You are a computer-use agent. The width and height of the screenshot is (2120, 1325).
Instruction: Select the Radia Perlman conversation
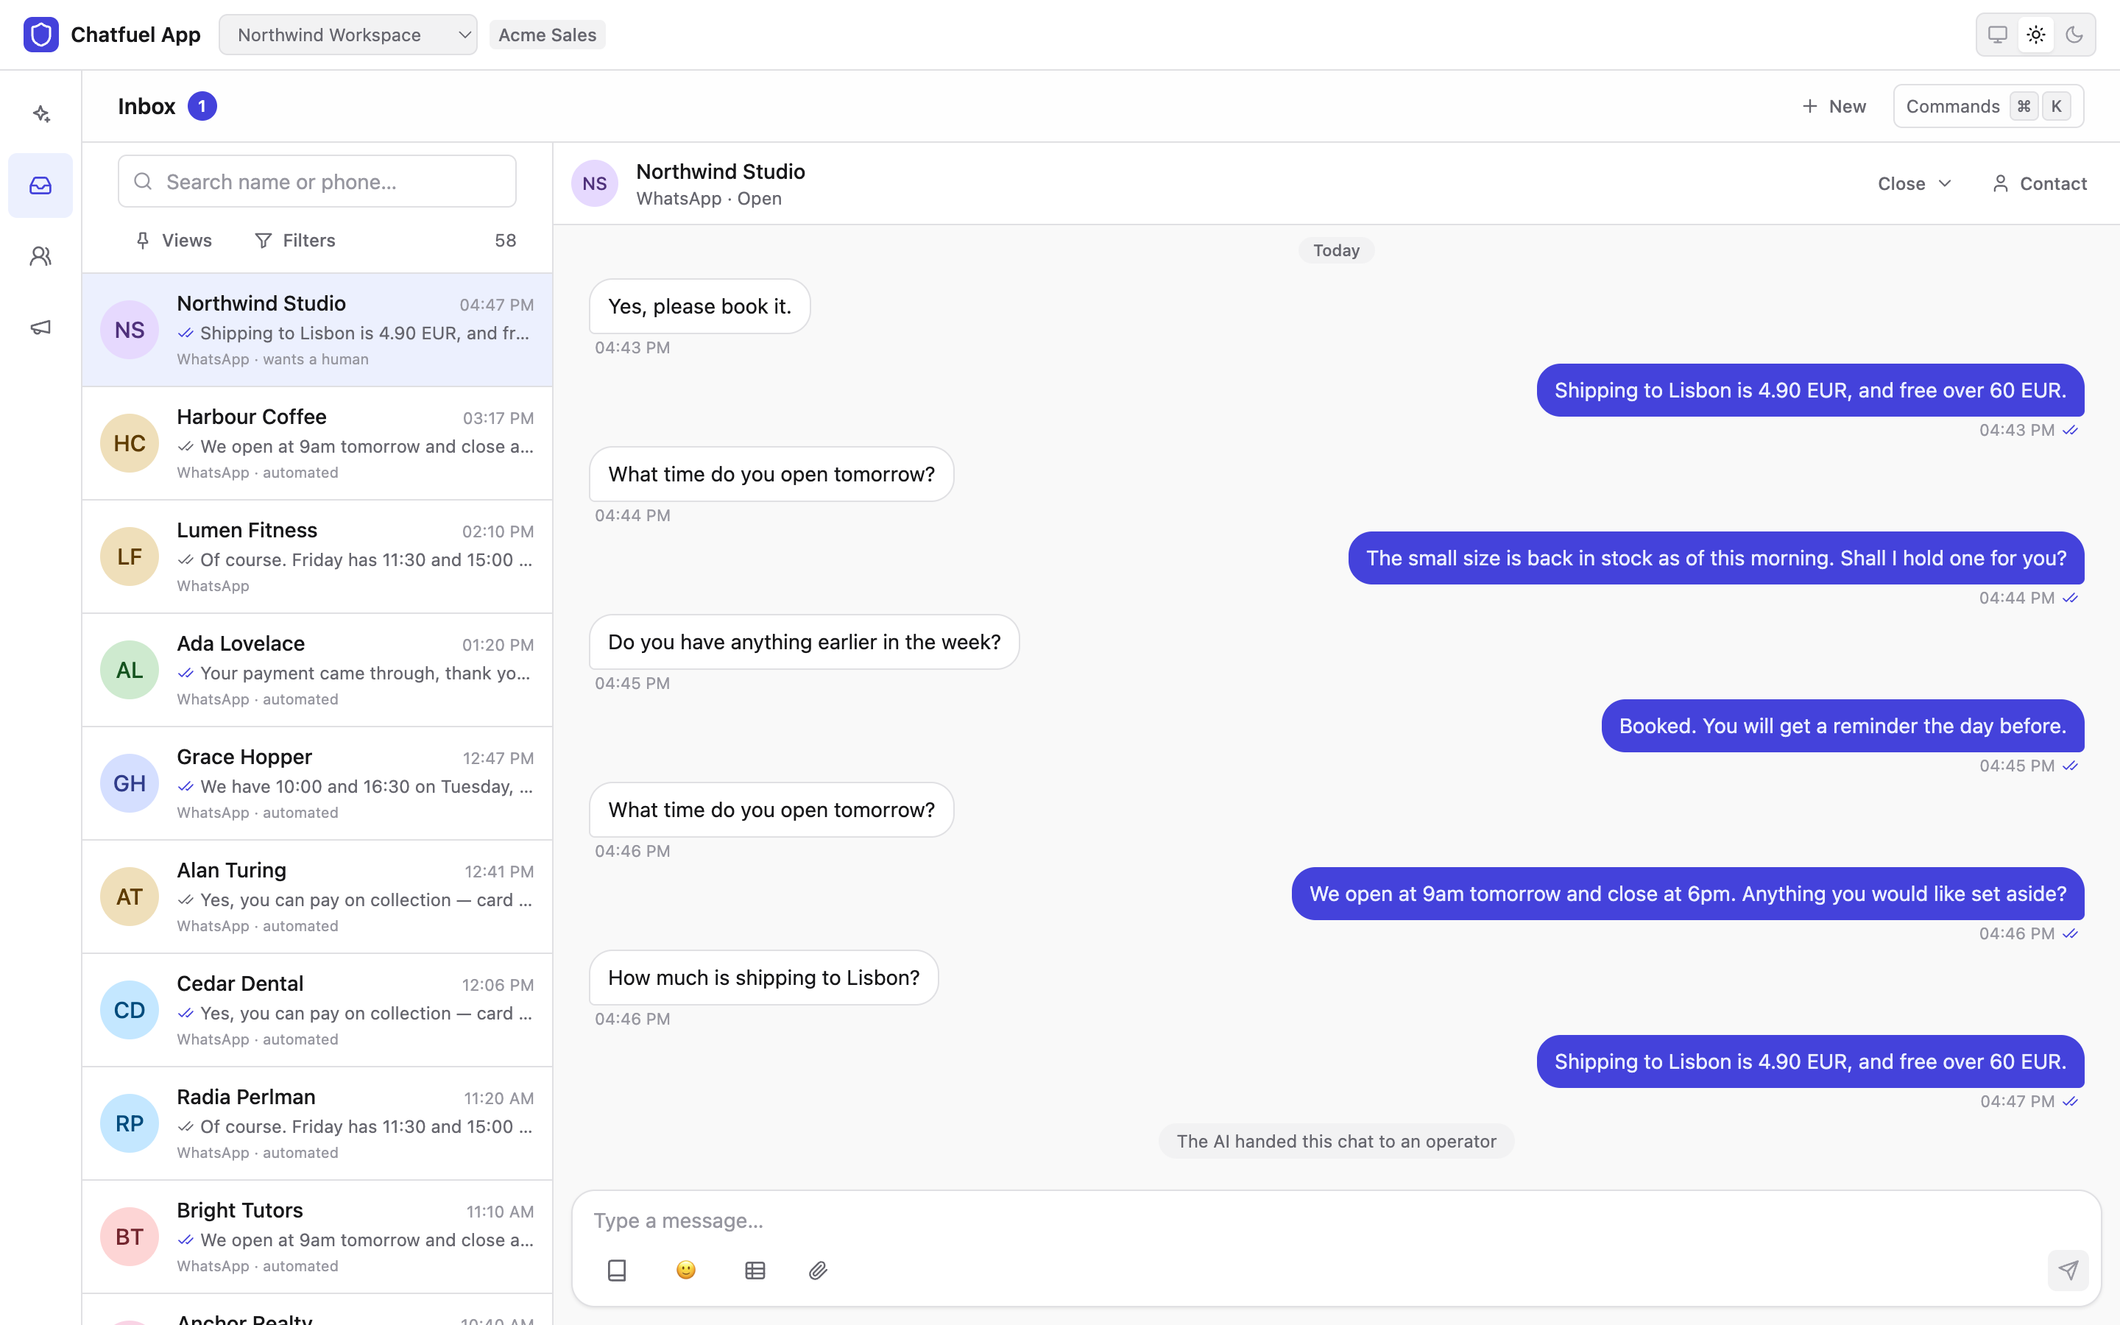[x=317, y=1123]
